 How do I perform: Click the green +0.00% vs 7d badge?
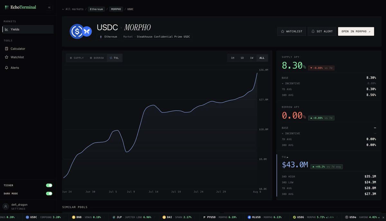pos(321,118)
